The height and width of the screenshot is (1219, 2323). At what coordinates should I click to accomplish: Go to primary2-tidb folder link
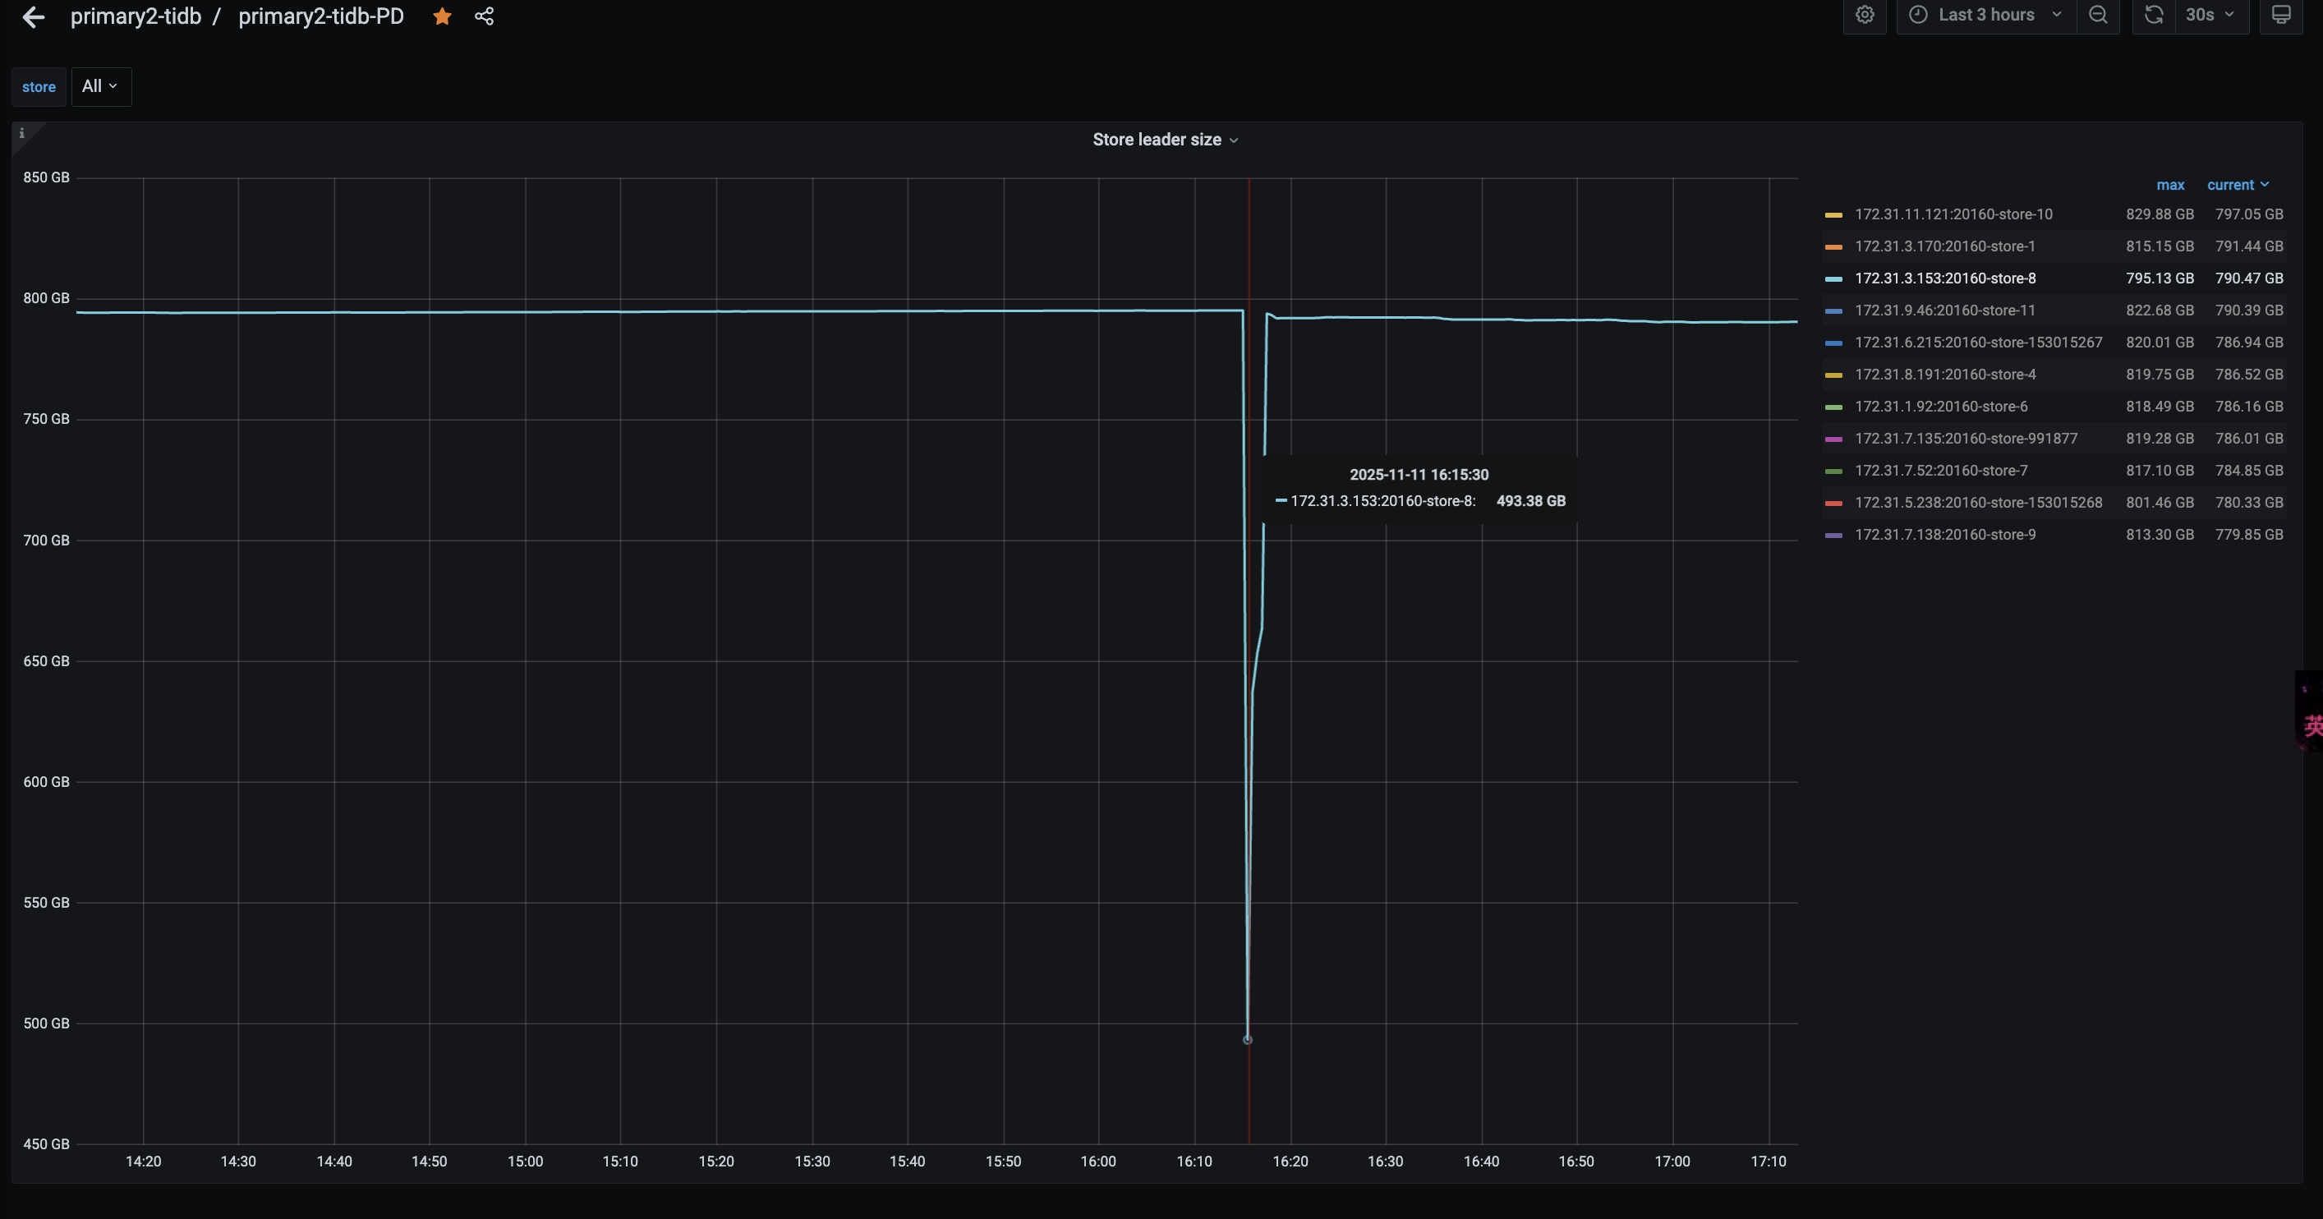(136, 16)
